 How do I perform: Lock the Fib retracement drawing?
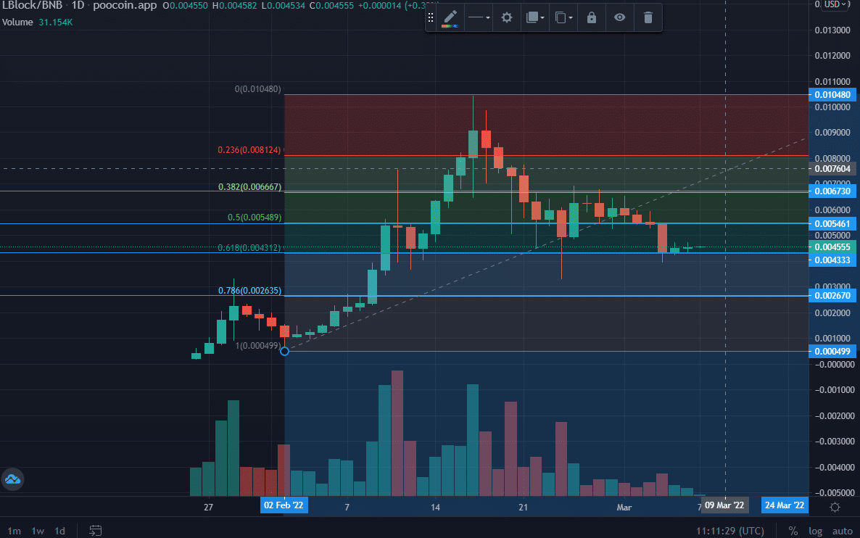(x=591, y=17)
